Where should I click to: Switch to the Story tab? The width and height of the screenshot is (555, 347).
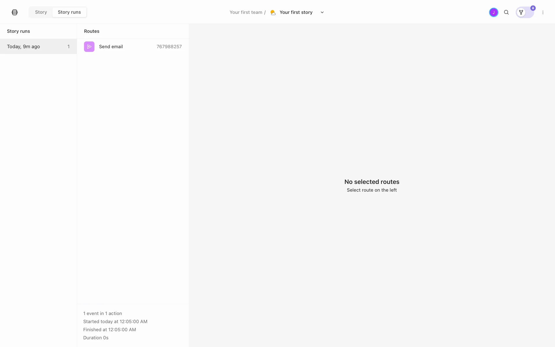click(x=41, y=12)
